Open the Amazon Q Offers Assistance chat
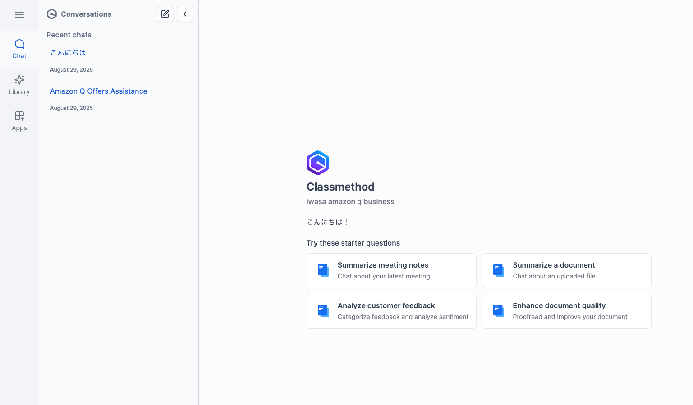693x405 pixels. [99, 91]
